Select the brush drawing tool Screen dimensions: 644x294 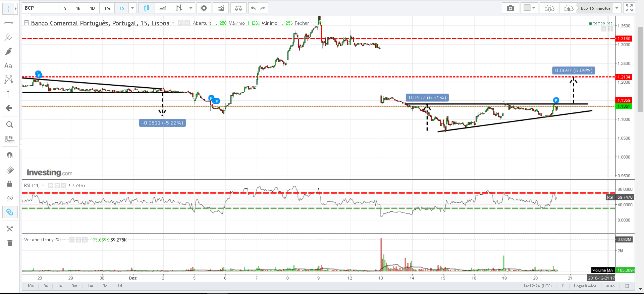click(8, 52)
